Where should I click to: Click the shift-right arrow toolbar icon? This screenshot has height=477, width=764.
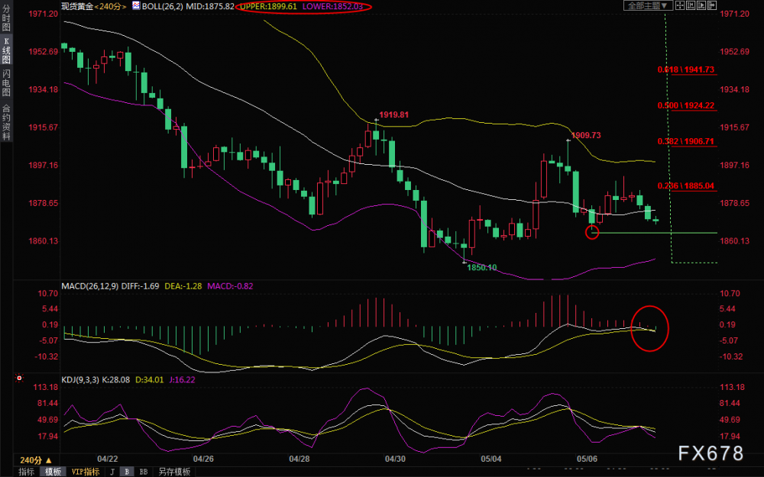[712, 5]
